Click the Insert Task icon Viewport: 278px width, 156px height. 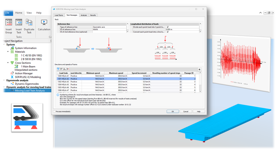(x=18, y=23)
